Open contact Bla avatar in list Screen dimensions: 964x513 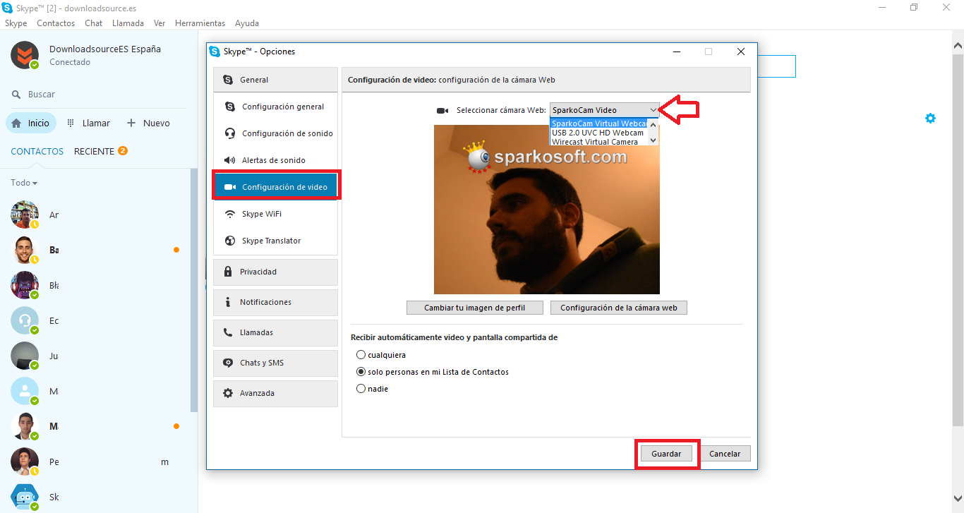25,285
